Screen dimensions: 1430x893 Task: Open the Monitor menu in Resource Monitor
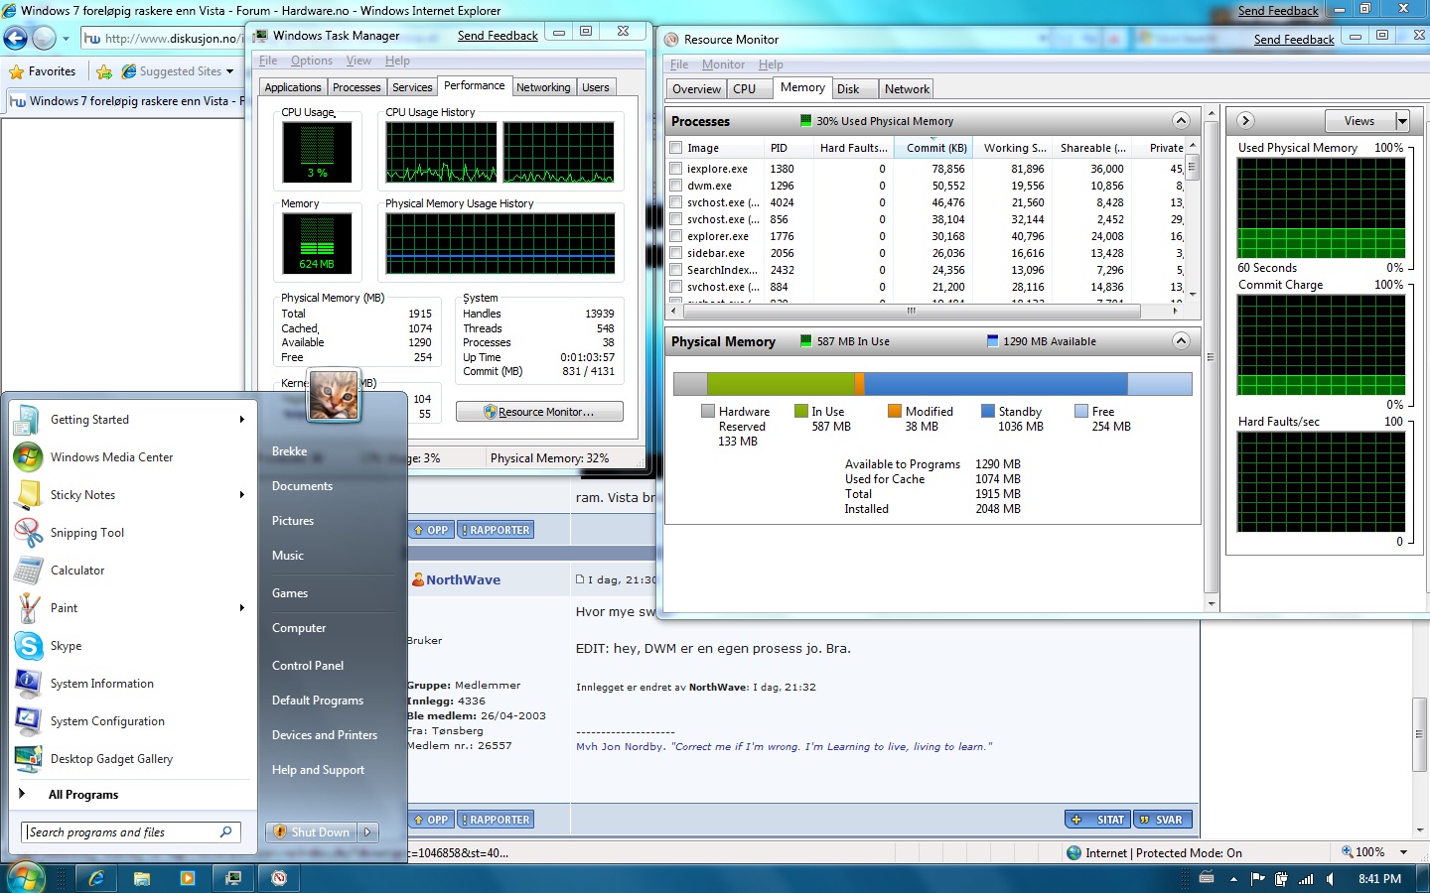click(723, 64)
